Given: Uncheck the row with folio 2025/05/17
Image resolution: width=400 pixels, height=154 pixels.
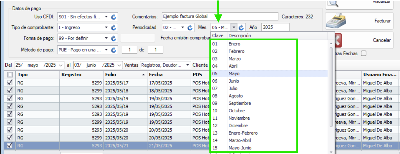Looking at the screenshot, I should 10,83.
